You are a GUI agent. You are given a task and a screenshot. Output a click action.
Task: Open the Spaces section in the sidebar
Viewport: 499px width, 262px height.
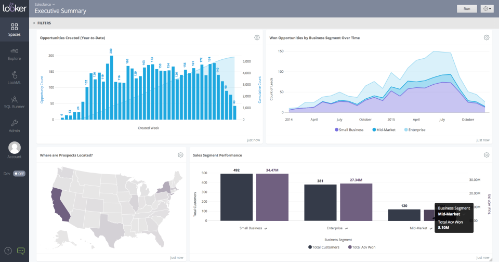coord(14,30)
